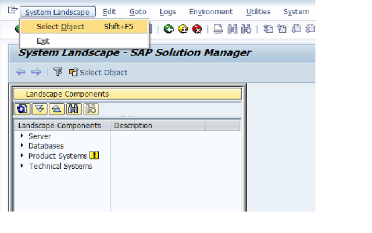Click the filter funnel icon
Viewport: 372px width, 233px height.
pyautogui.click(x=58, y=72)
